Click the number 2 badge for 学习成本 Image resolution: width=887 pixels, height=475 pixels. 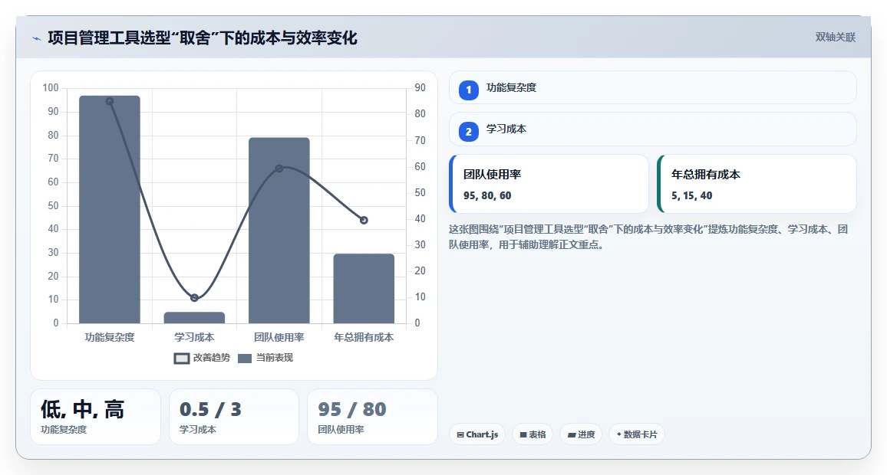(x=468, y=132)
